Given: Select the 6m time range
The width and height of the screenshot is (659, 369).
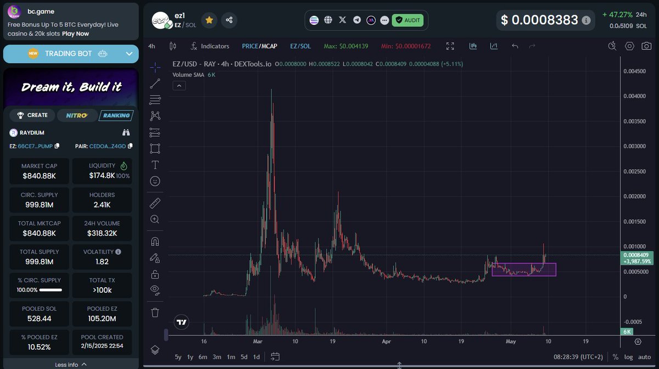Looking at the screenshot, I should [x=203, y=357].
